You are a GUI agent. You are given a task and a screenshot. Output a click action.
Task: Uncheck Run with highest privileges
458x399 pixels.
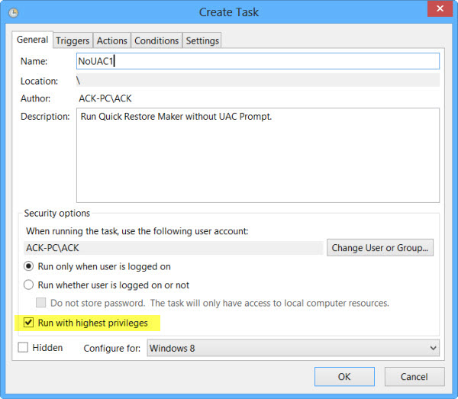[x=29, y=323]
